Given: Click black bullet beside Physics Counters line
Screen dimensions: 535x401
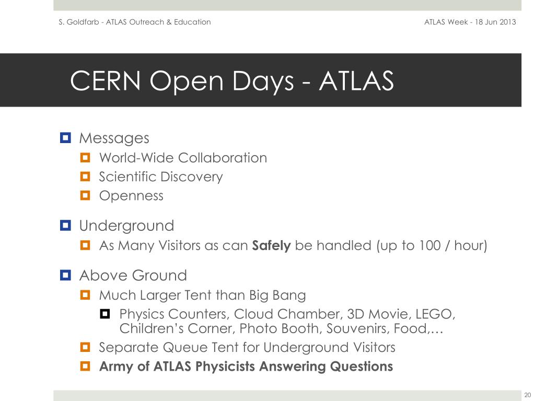Looking at the screenshot, I should [105, 314].
